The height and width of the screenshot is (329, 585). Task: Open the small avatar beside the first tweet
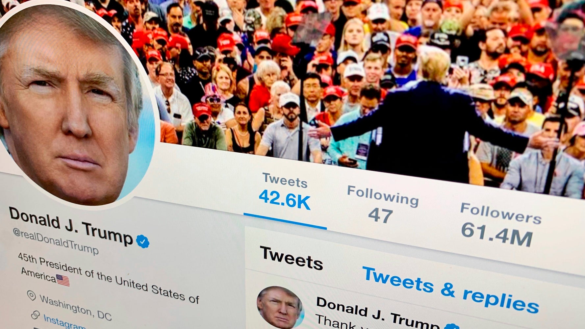point(280,308)
